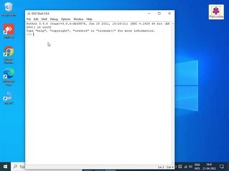Click the shell prompt input line
The height and width of the screenshot is (171, 229).
pos(98,35)
